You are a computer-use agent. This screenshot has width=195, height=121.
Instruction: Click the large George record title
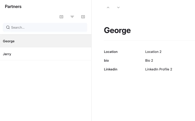click(x=117, y=30)
